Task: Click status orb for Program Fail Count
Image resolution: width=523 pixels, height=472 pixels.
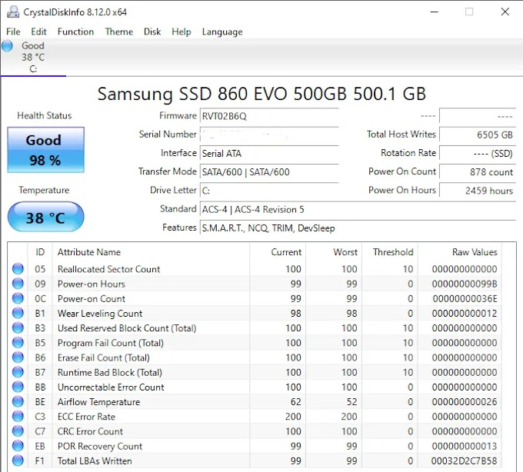Action: click(18, 343)
